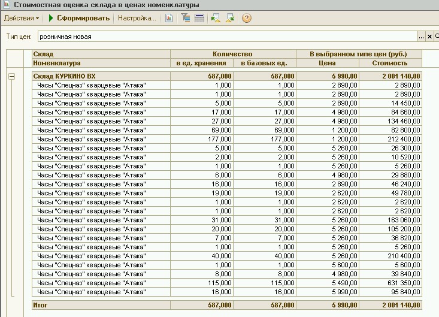The width and height of the screenshot is (439, 317).
Task: Select the cost cell 134 460,00
Action: tap(390, 121)
